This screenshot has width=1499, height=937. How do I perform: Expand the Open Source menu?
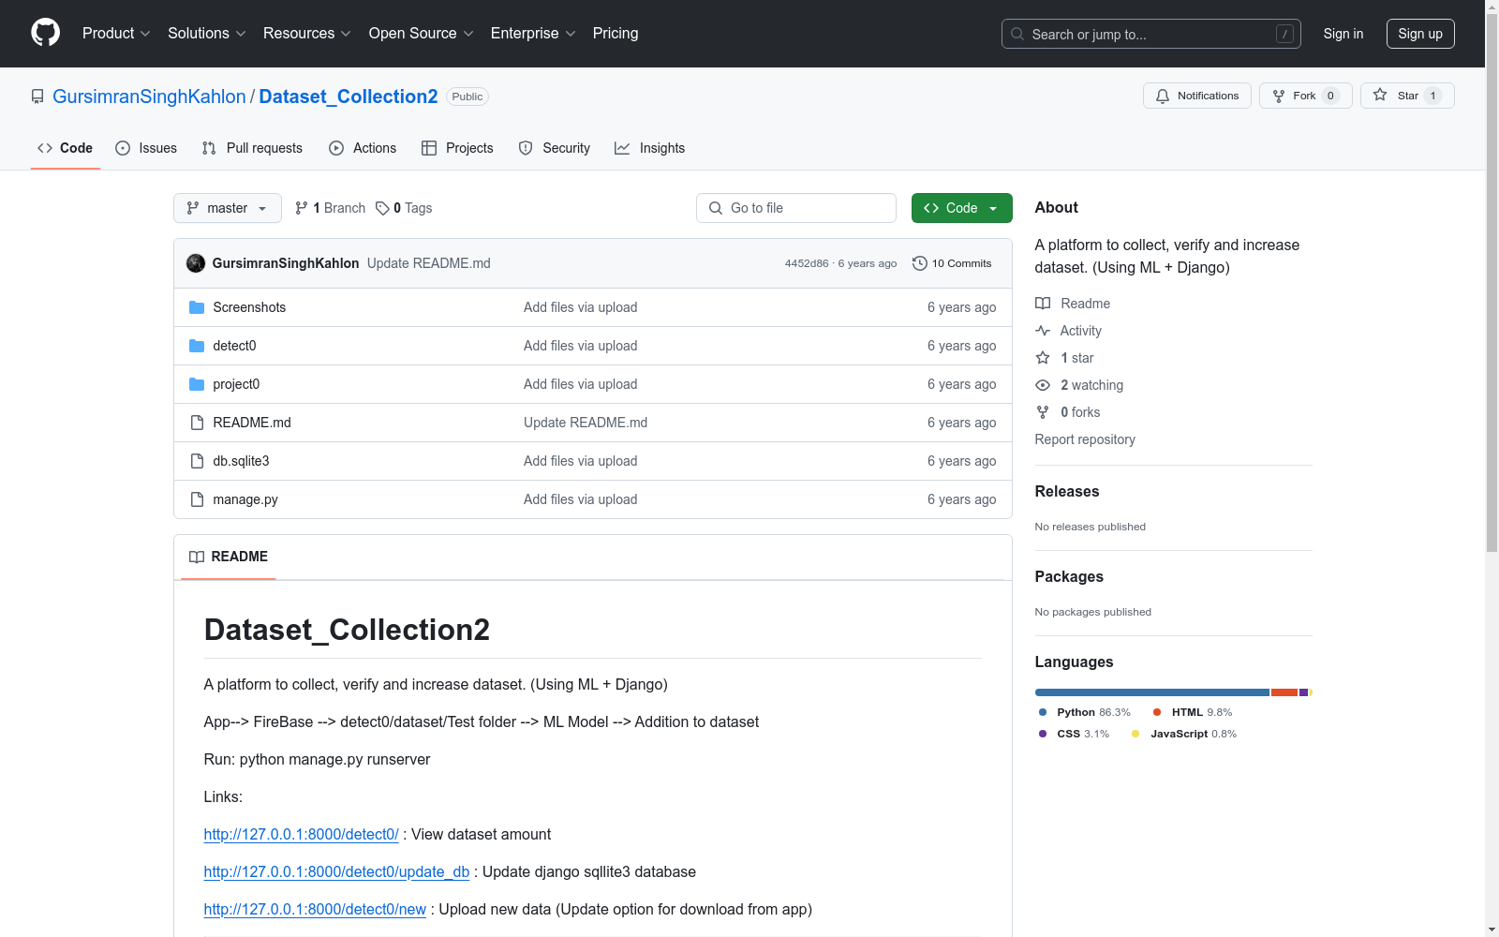click(422, 34)
